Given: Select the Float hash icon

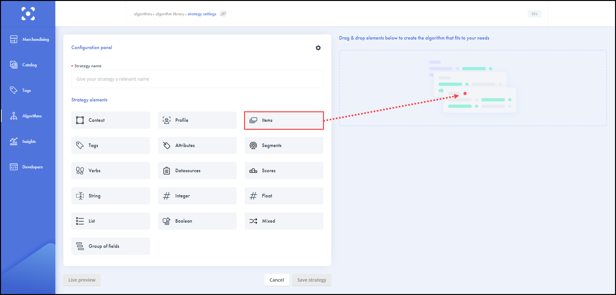Looking at the screenshot, I should [x=253, y=196].
